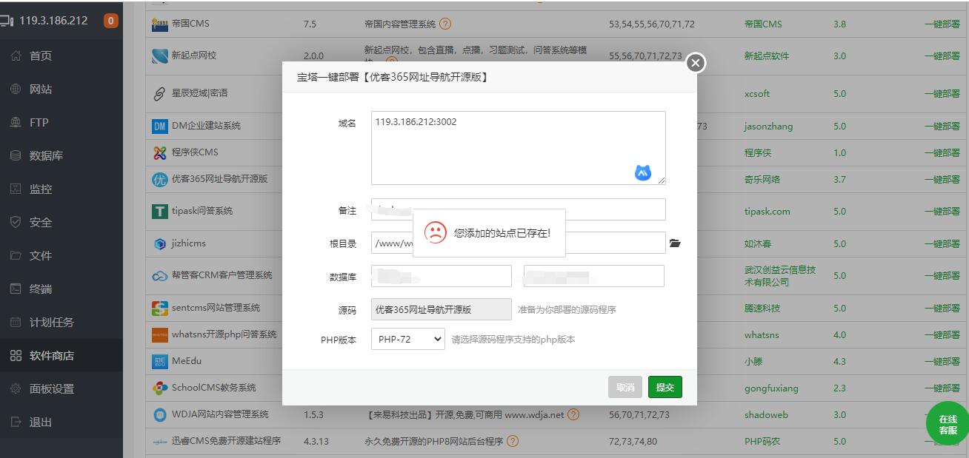Click the 帝国CMS icon in the list
969x458 pixels.
(159, 24)
